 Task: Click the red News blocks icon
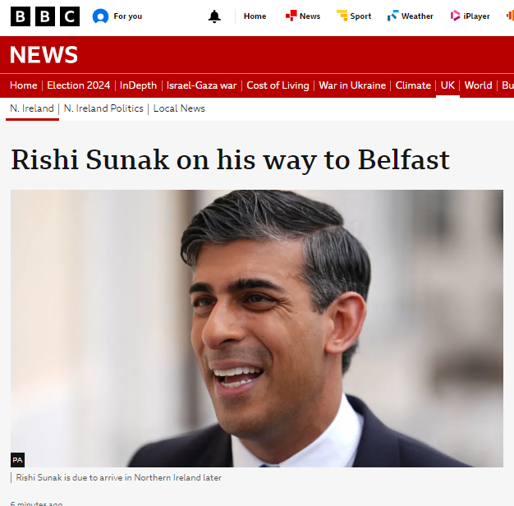291,16
